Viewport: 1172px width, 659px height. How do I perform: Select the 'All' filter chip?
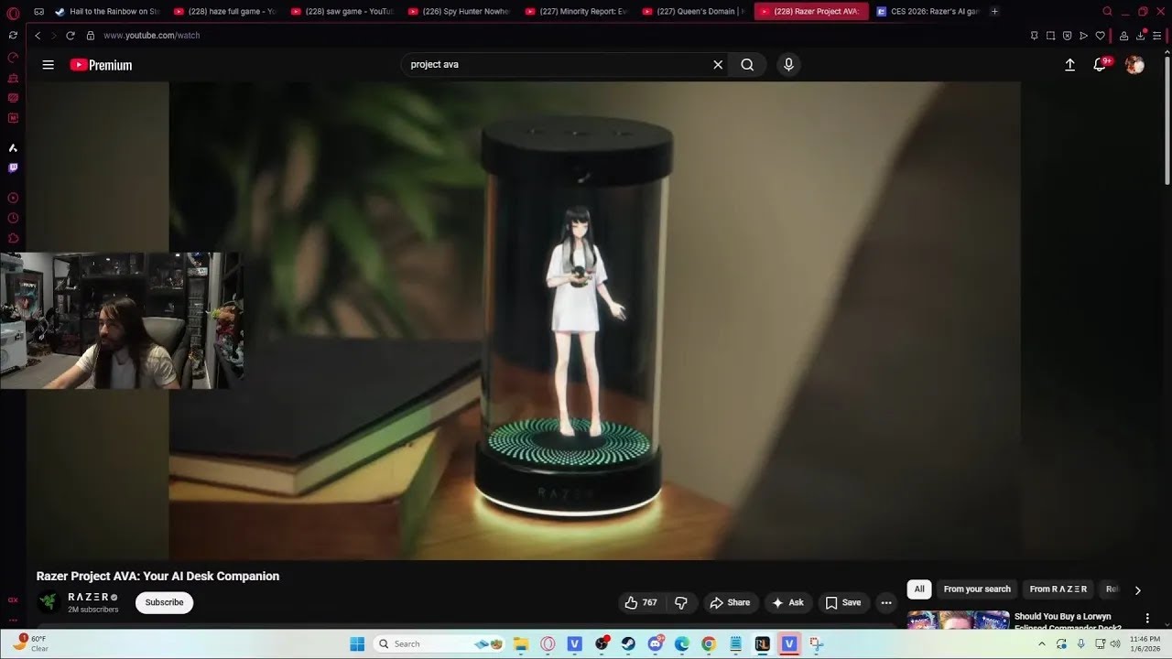click(x=919, y=589)
